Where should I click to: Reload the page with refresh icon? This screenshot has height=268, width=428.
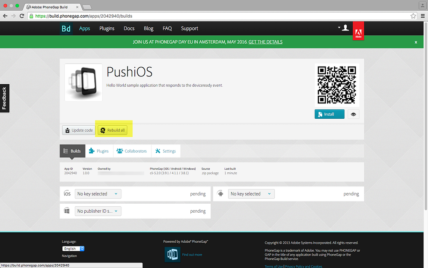(22, 16)
